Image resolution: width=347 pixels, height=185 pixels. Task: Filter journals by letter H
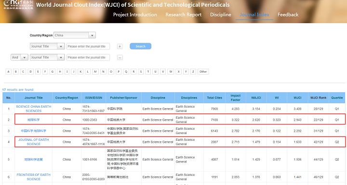pos(60,72)
